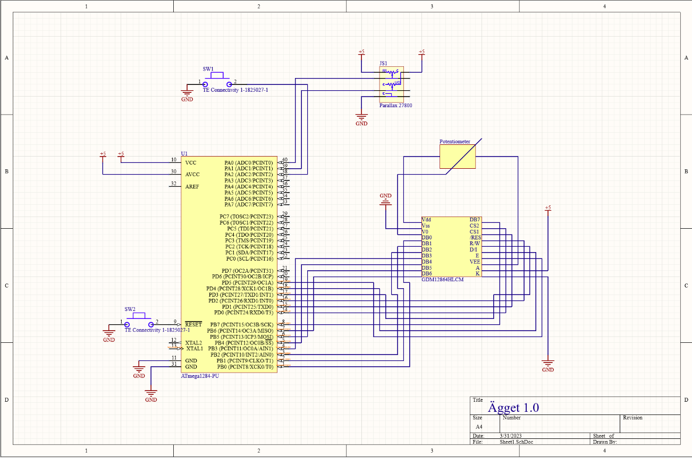The height and width of the screenshot is (458, 692).
Task: Select the GND symbol above the LCD module
Action: coord(385,198)
